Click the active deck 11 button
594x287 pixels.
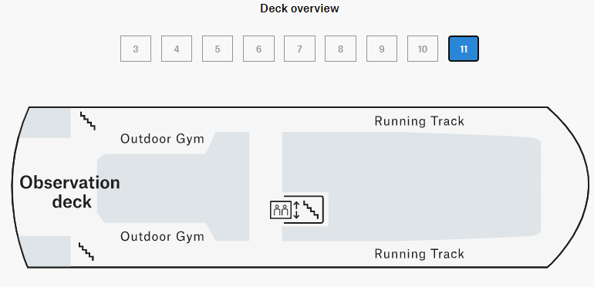pos(464,49)
